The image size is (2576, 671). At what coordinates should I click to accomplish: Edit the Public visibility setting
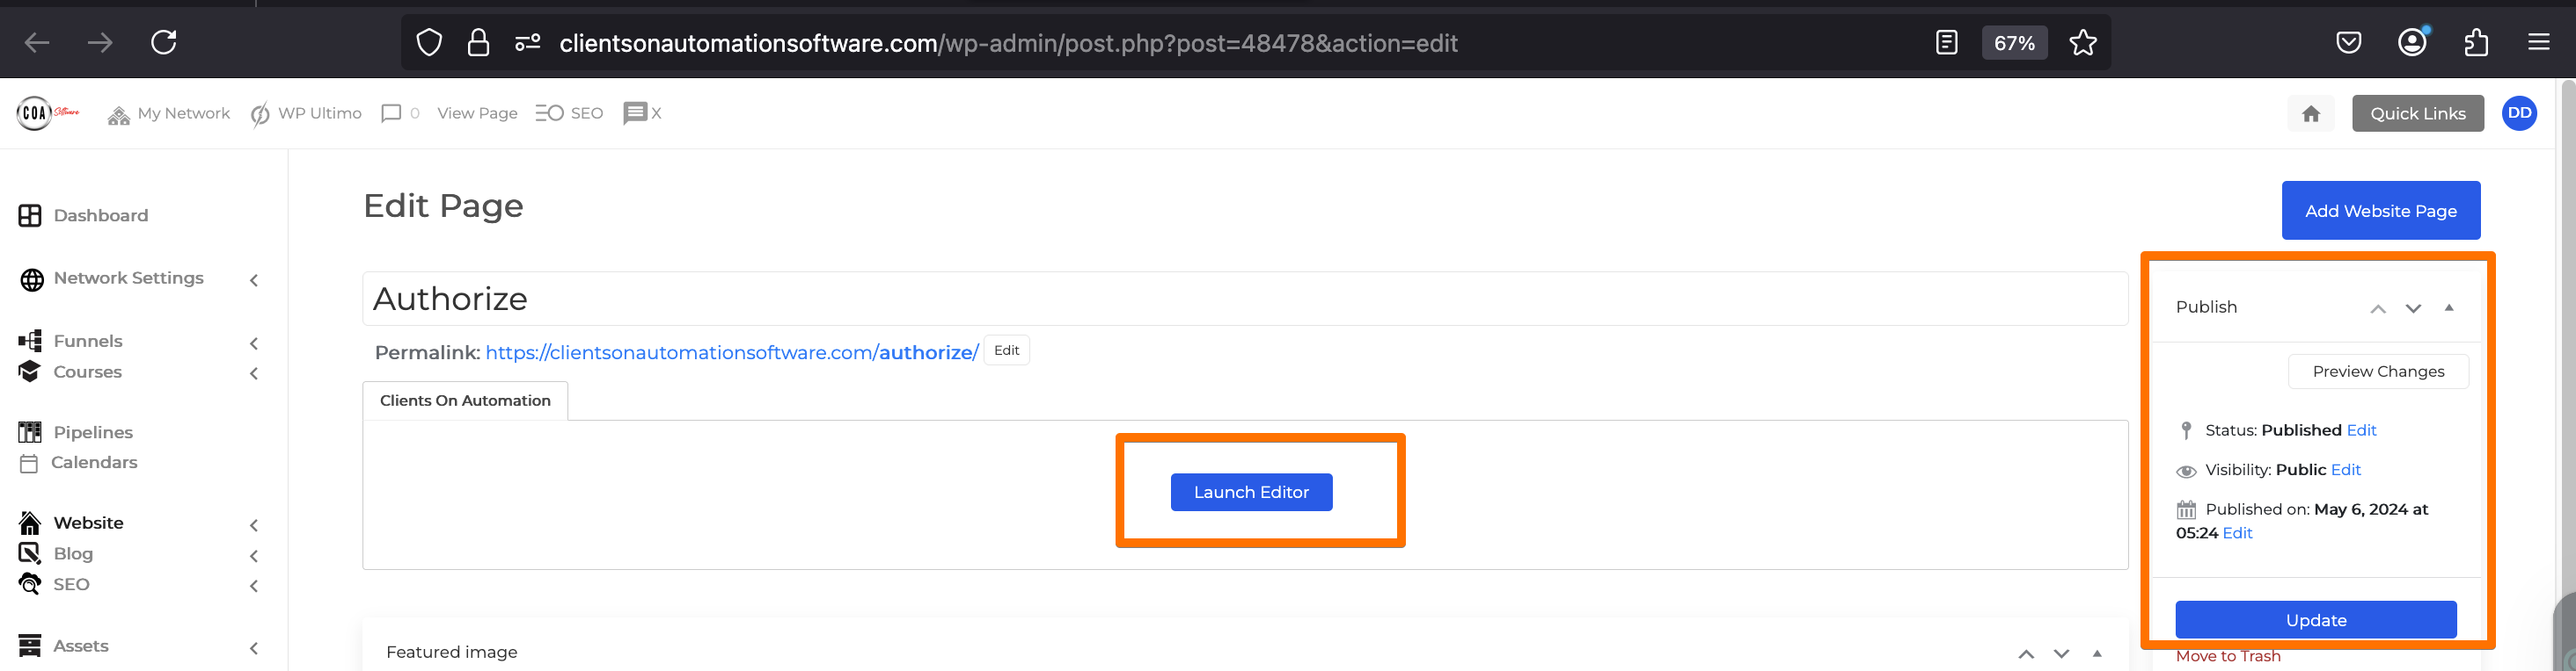[x=2345, y=470]
